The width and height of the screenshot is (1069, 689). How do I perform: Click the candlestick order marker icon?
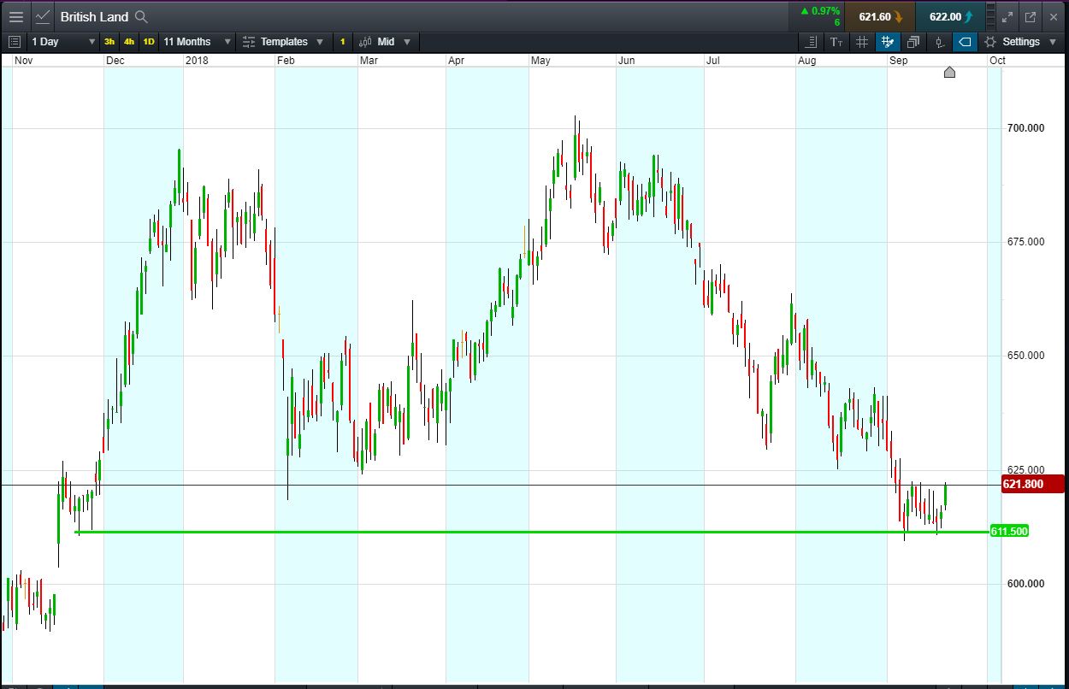(x=939, y=42)
